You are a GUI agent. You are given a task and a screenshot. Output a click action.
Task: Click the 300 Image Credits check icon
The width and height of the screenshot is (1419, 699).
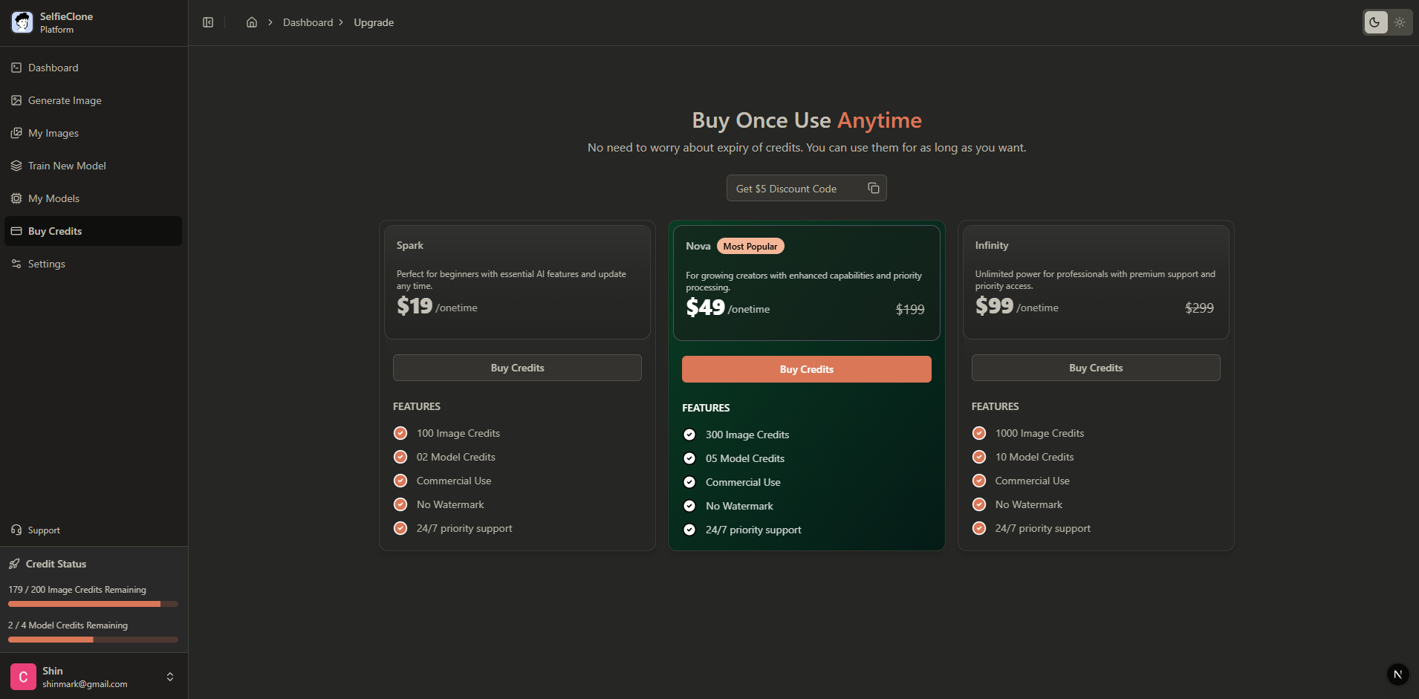689,435
